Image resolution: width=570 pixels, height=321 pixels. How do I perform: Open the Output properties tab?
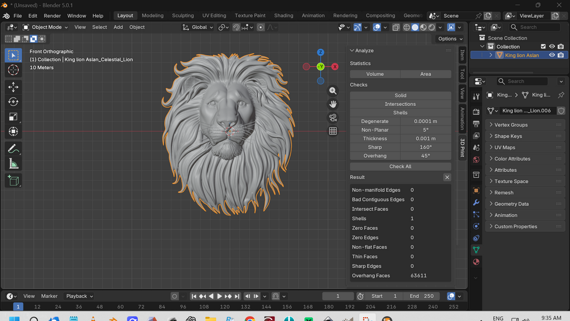coord(476,124)
